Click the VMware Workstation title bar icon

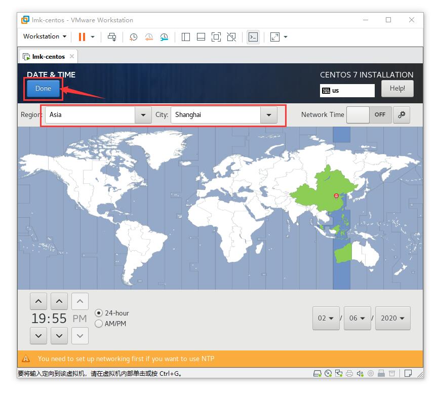coord(25,20)
